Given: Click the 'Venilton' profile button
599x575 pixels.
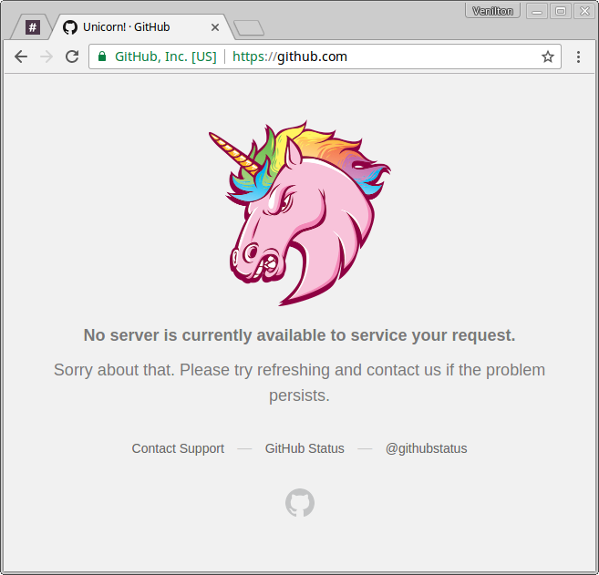Looking at the screenshot, I should 492,11.
